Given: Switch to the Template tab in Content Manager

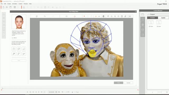Looking at the screenshot, I should point(153,18).
